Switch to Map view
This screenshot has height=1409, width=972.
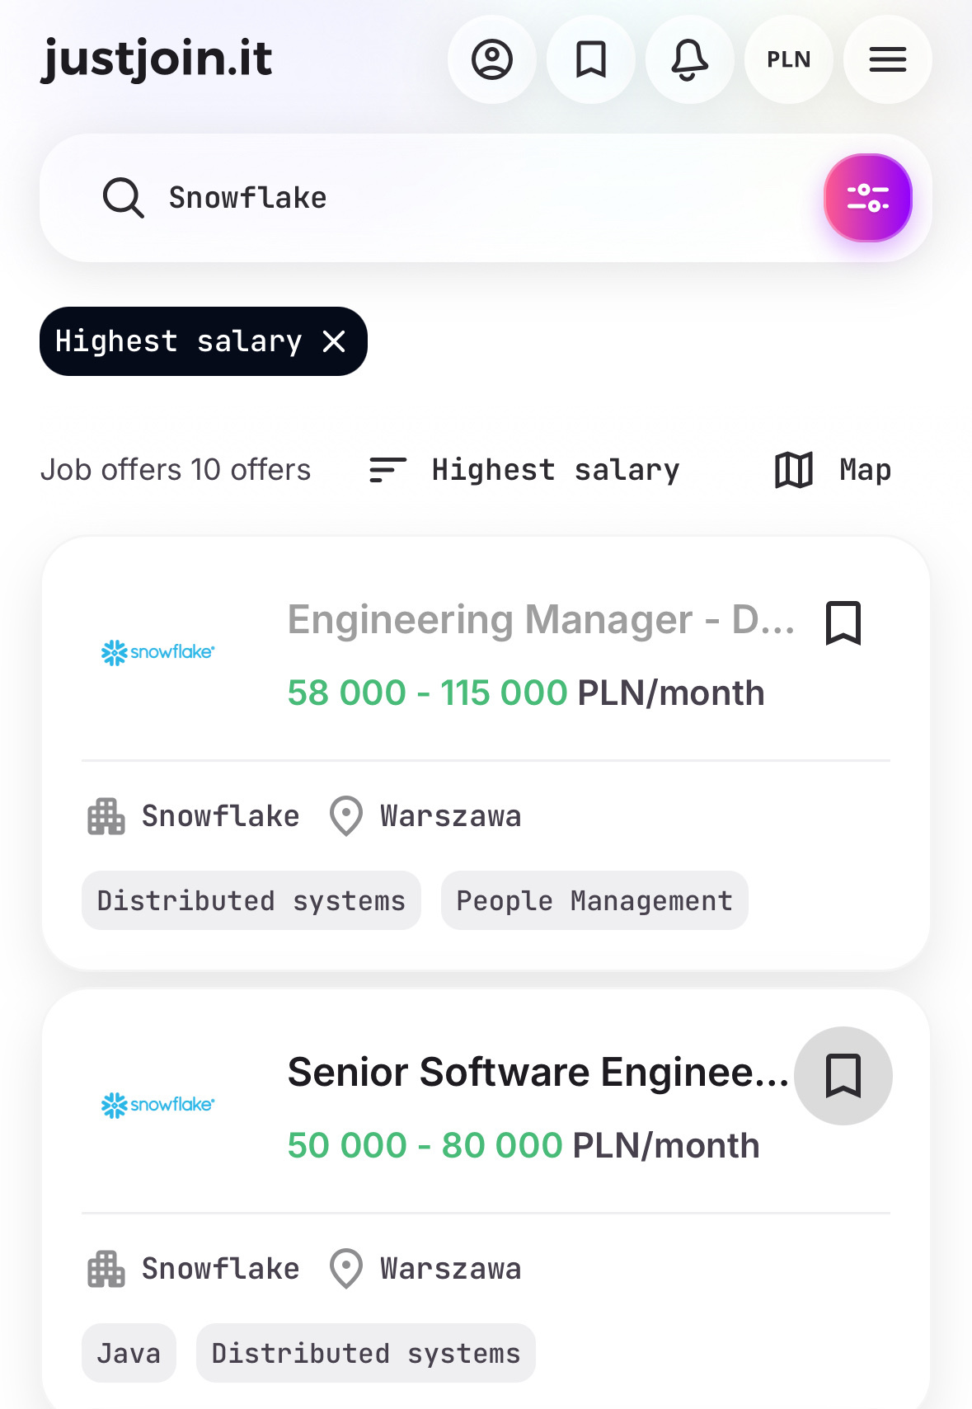[x=833, y=470]
